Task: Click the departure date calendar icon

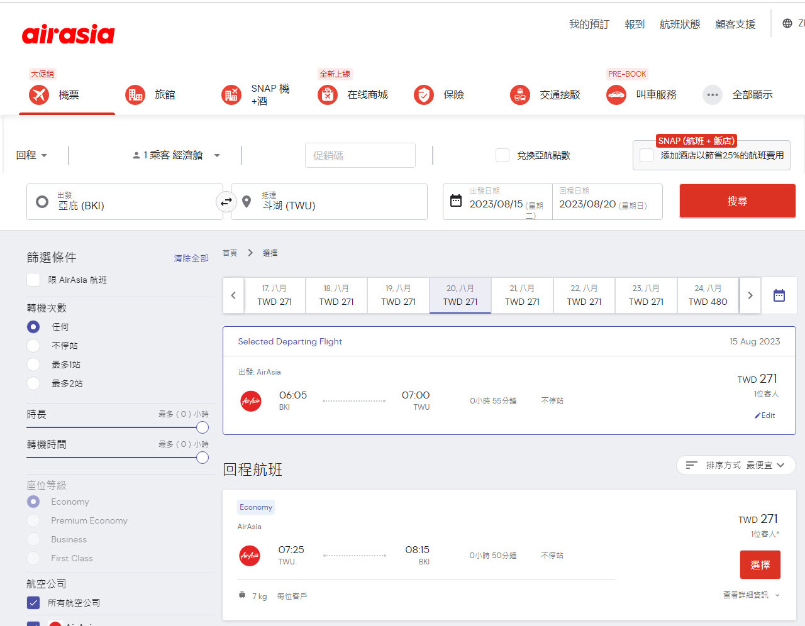Action: (x=456, y=201)
